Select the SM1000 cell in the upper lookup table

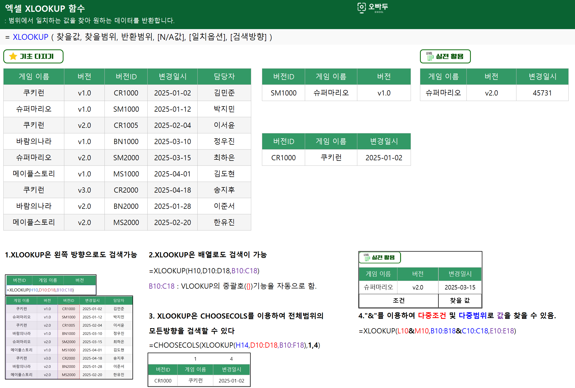pyautogui.click(x=284, y=93)
